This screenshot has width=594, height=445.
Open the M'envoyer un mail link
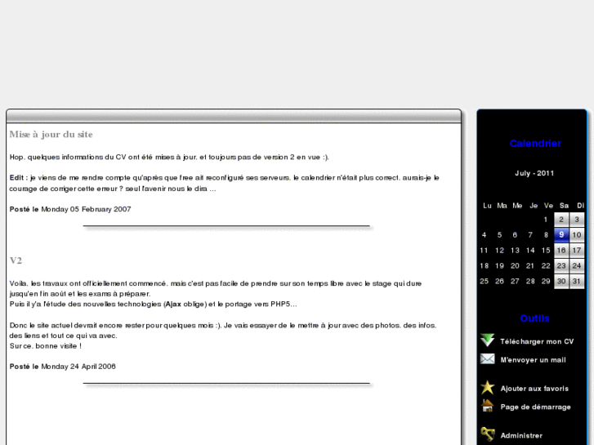coord(533,360)
